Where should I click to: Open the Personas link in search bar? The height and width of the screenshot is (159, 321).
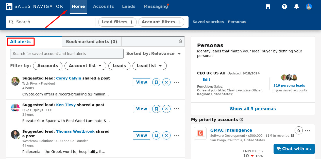(x=237, y=22)
